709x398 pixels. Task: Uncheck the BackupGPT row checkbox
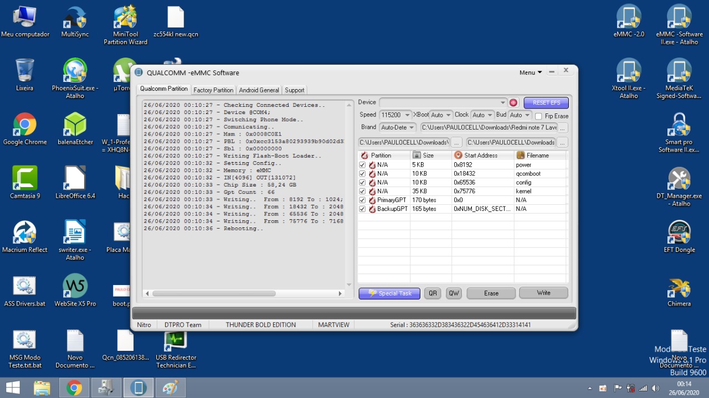point(362,209)
